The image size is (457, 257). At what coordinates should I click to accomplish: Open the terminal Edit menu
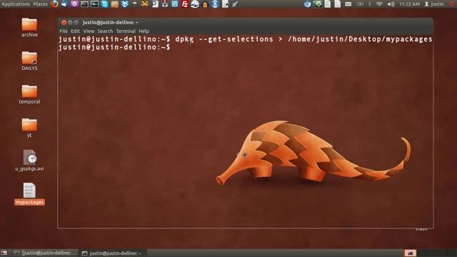click(x=75, y=31)
